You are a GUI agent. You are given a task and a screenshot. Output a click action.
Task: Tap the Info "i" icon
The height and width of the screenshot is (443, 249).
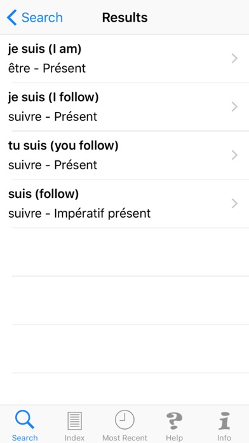click(x=224, y=421)
